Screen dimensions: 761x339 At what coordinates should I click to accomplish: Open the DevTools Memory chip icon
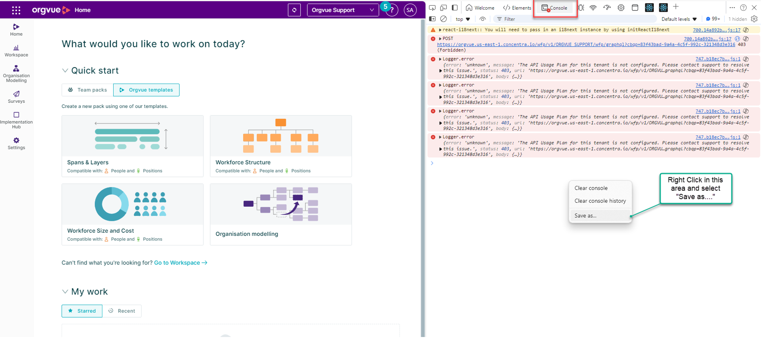point(621,8)
